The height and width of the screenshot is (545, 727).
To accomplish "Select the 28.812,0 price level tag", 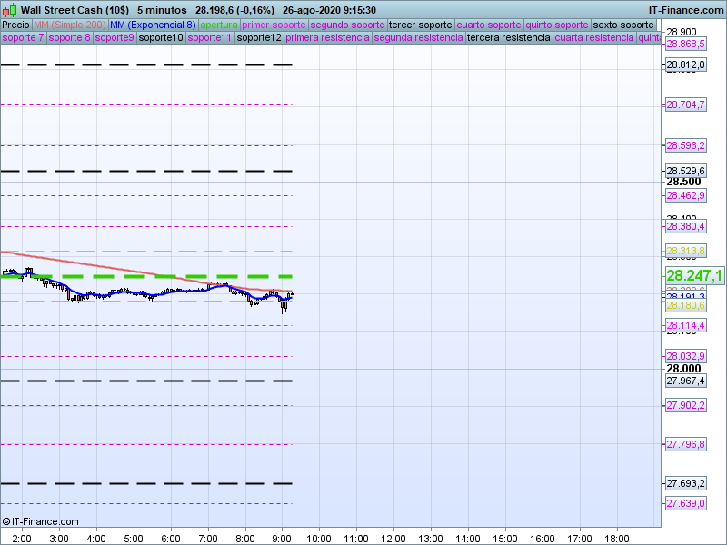I will [x=685, y=65].
